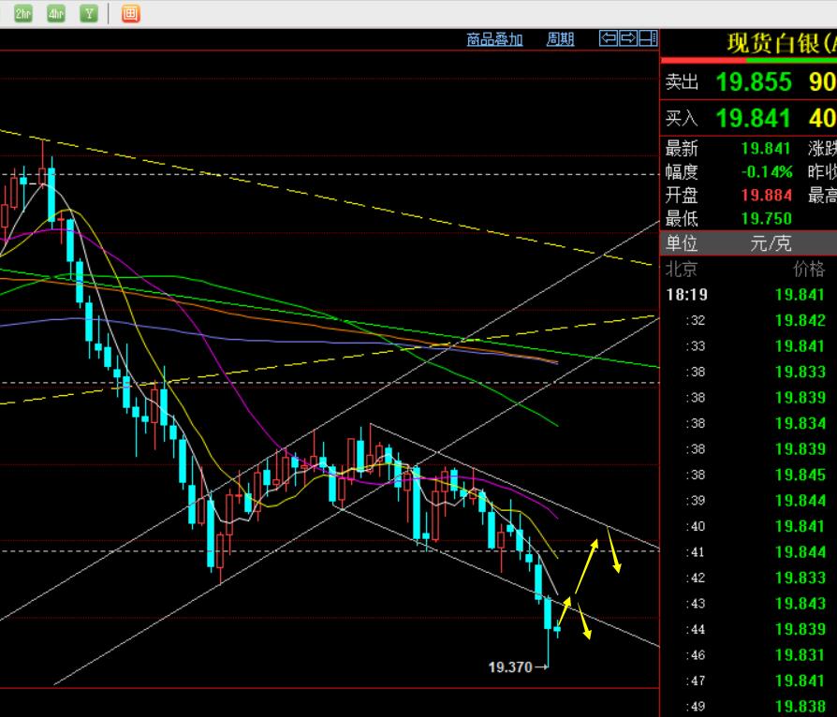837x717 pixels.
Task: Click the 幅度 value -0.14%
Action: (x=767, y=172)
